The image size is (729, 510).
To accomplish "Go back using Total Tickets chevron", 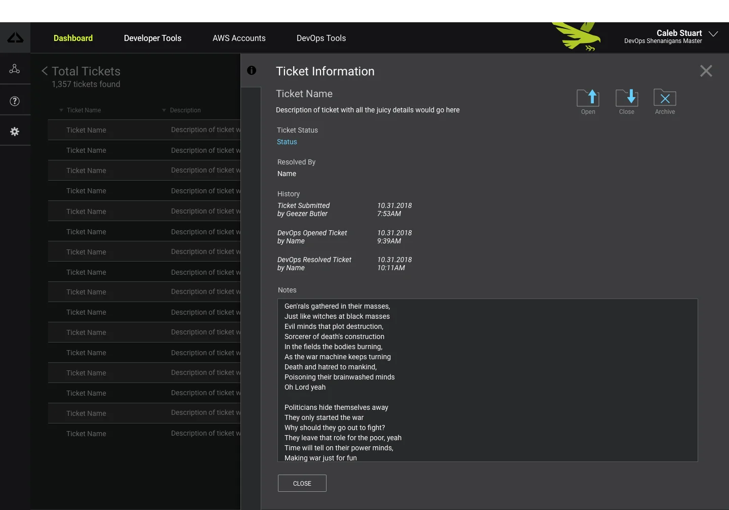I will (45, 71).
